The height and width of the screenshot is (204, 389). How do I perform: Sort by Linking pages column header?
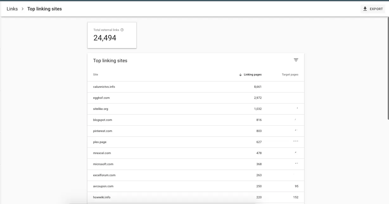coord(252,75)
